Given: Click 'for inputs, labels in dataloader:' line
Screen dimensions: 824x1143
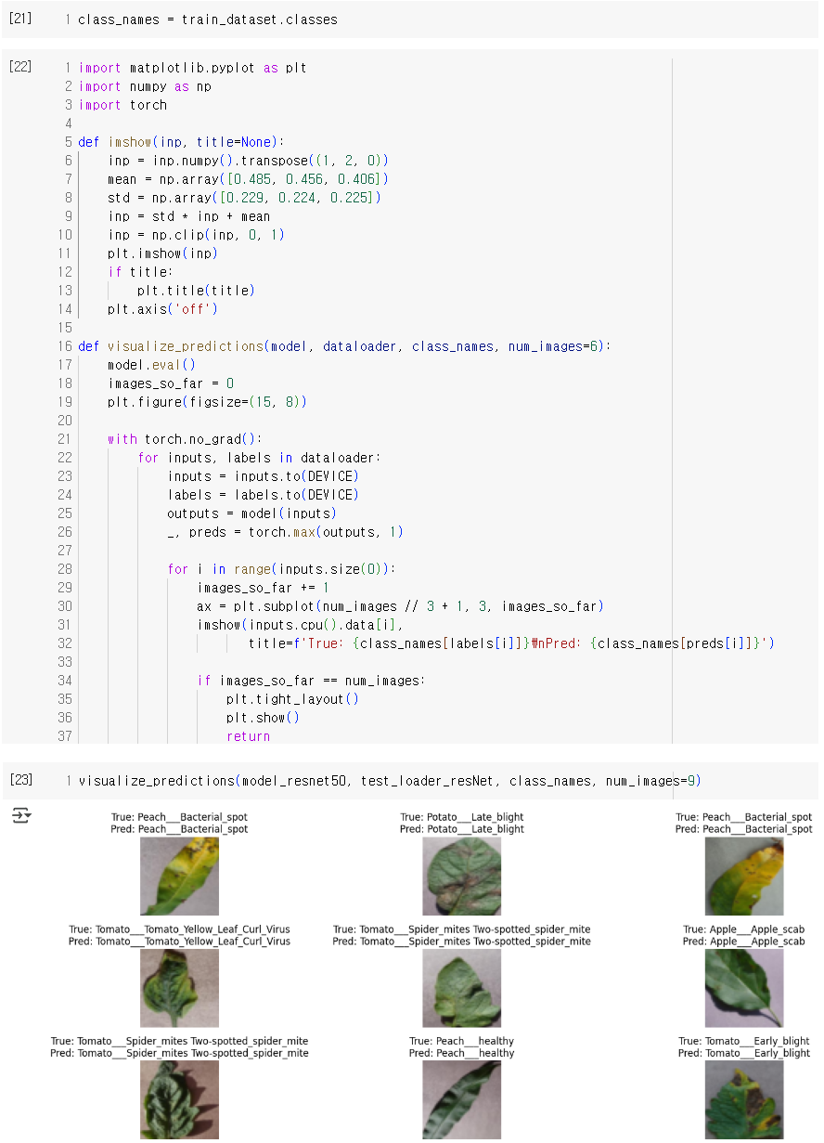Looking at the screenshot, I should pyautogui.click(x=260, y=458).
